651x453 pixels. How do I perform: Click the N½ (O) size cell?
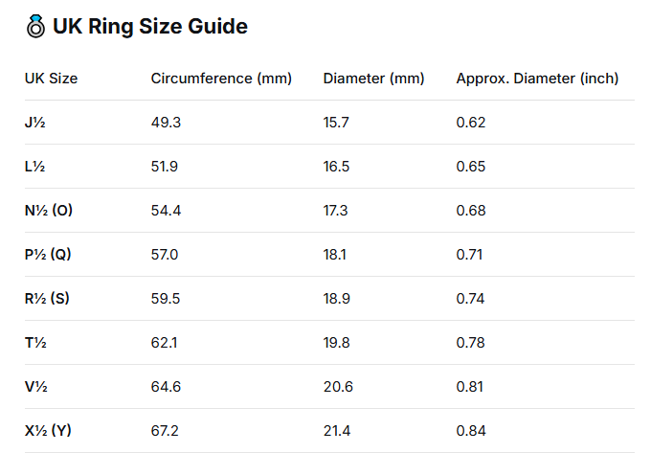pos(49,210)
